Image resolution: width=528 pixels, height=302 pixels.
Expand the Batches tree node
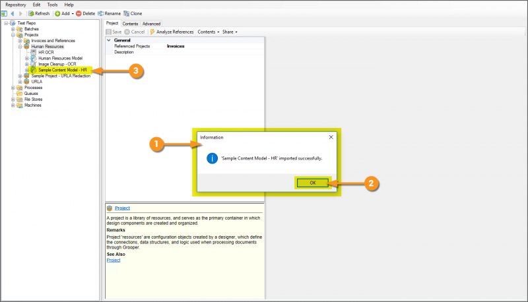13,29
